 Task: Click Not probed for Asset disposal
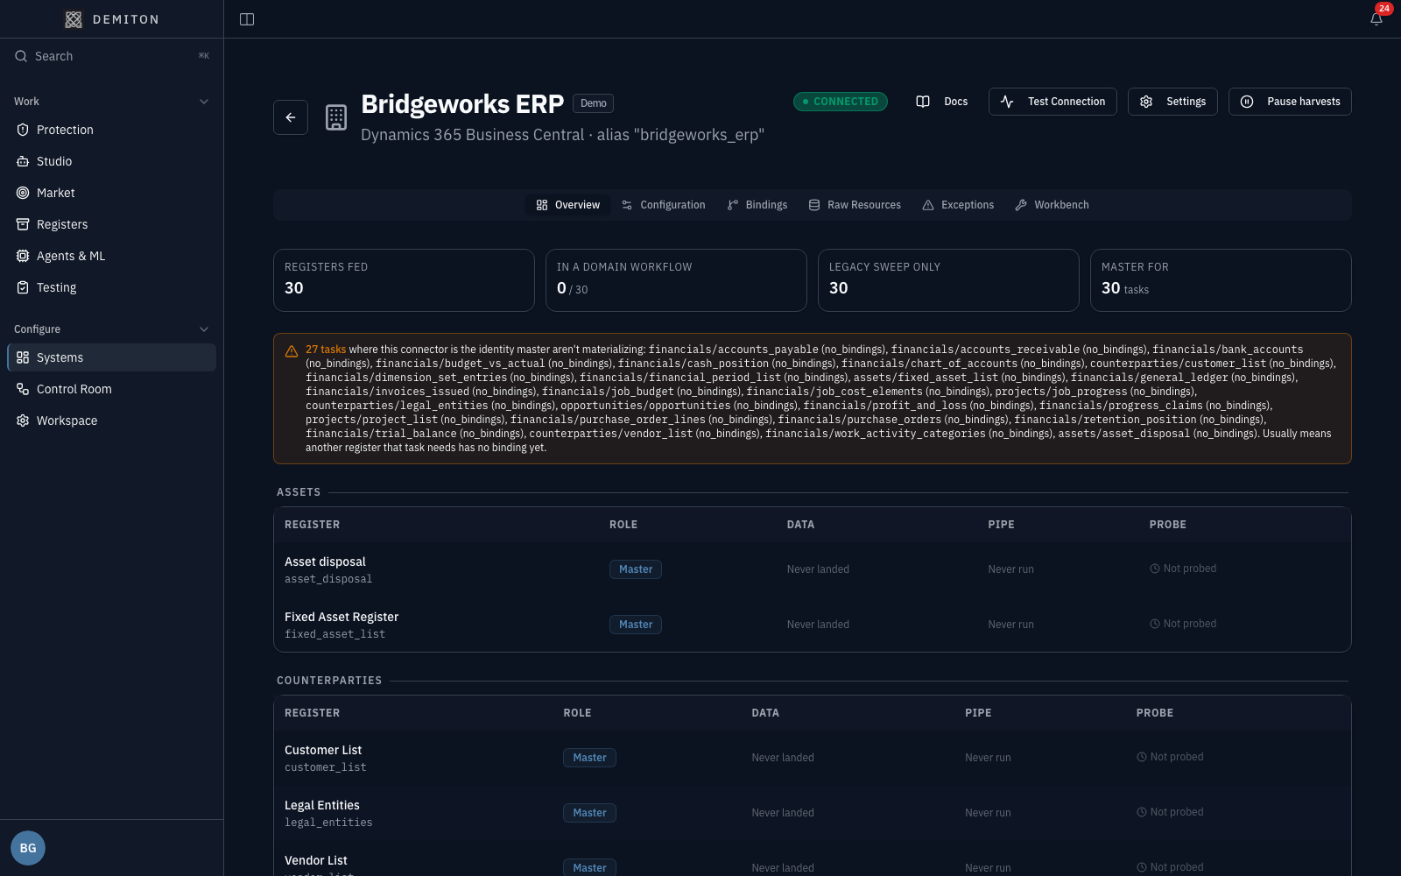1183,569
